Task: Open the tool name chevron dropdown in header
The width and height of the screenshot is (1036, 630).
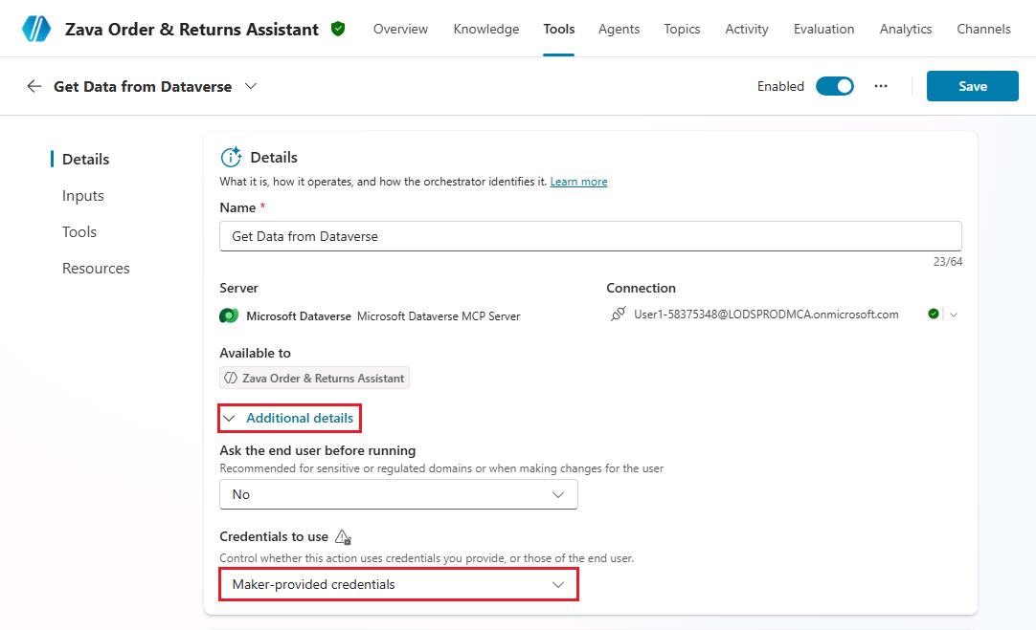Action: coord(251,86)
